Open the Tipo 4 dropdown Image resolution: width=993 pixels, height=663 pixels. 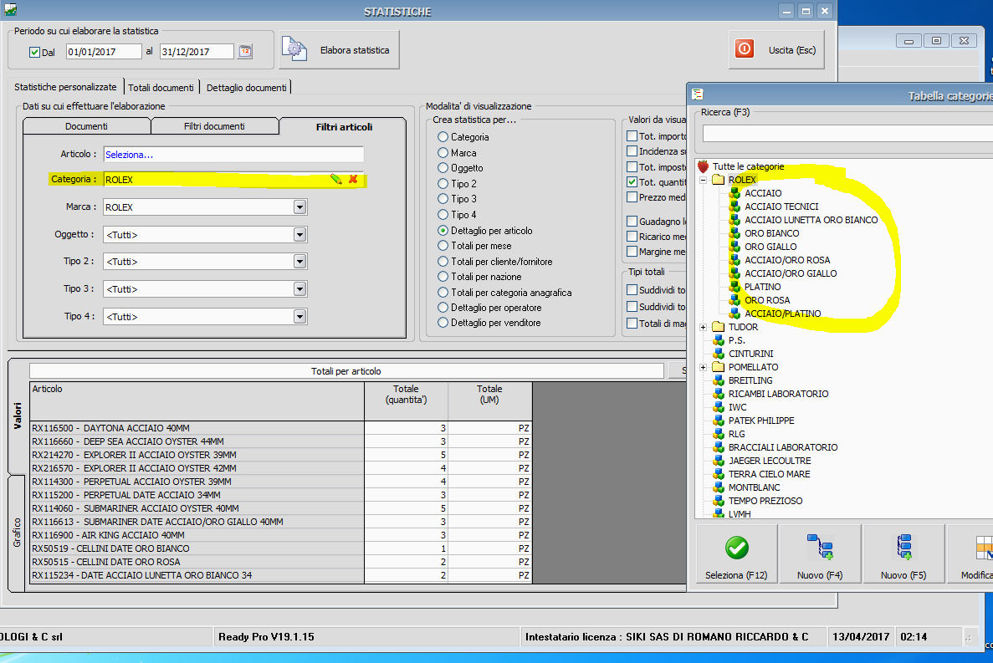tap(300, 316)
